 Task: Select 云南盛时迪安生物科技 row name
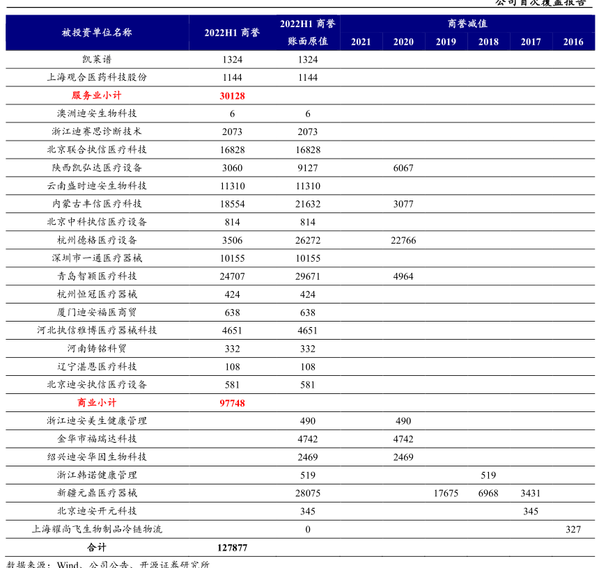click(97, 186)
